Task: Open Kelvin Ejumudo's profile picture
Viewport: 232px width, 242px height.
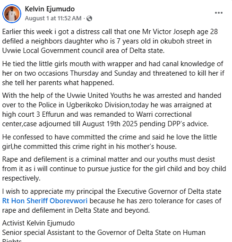Action: pyautogui.click(x=12, y=14)
